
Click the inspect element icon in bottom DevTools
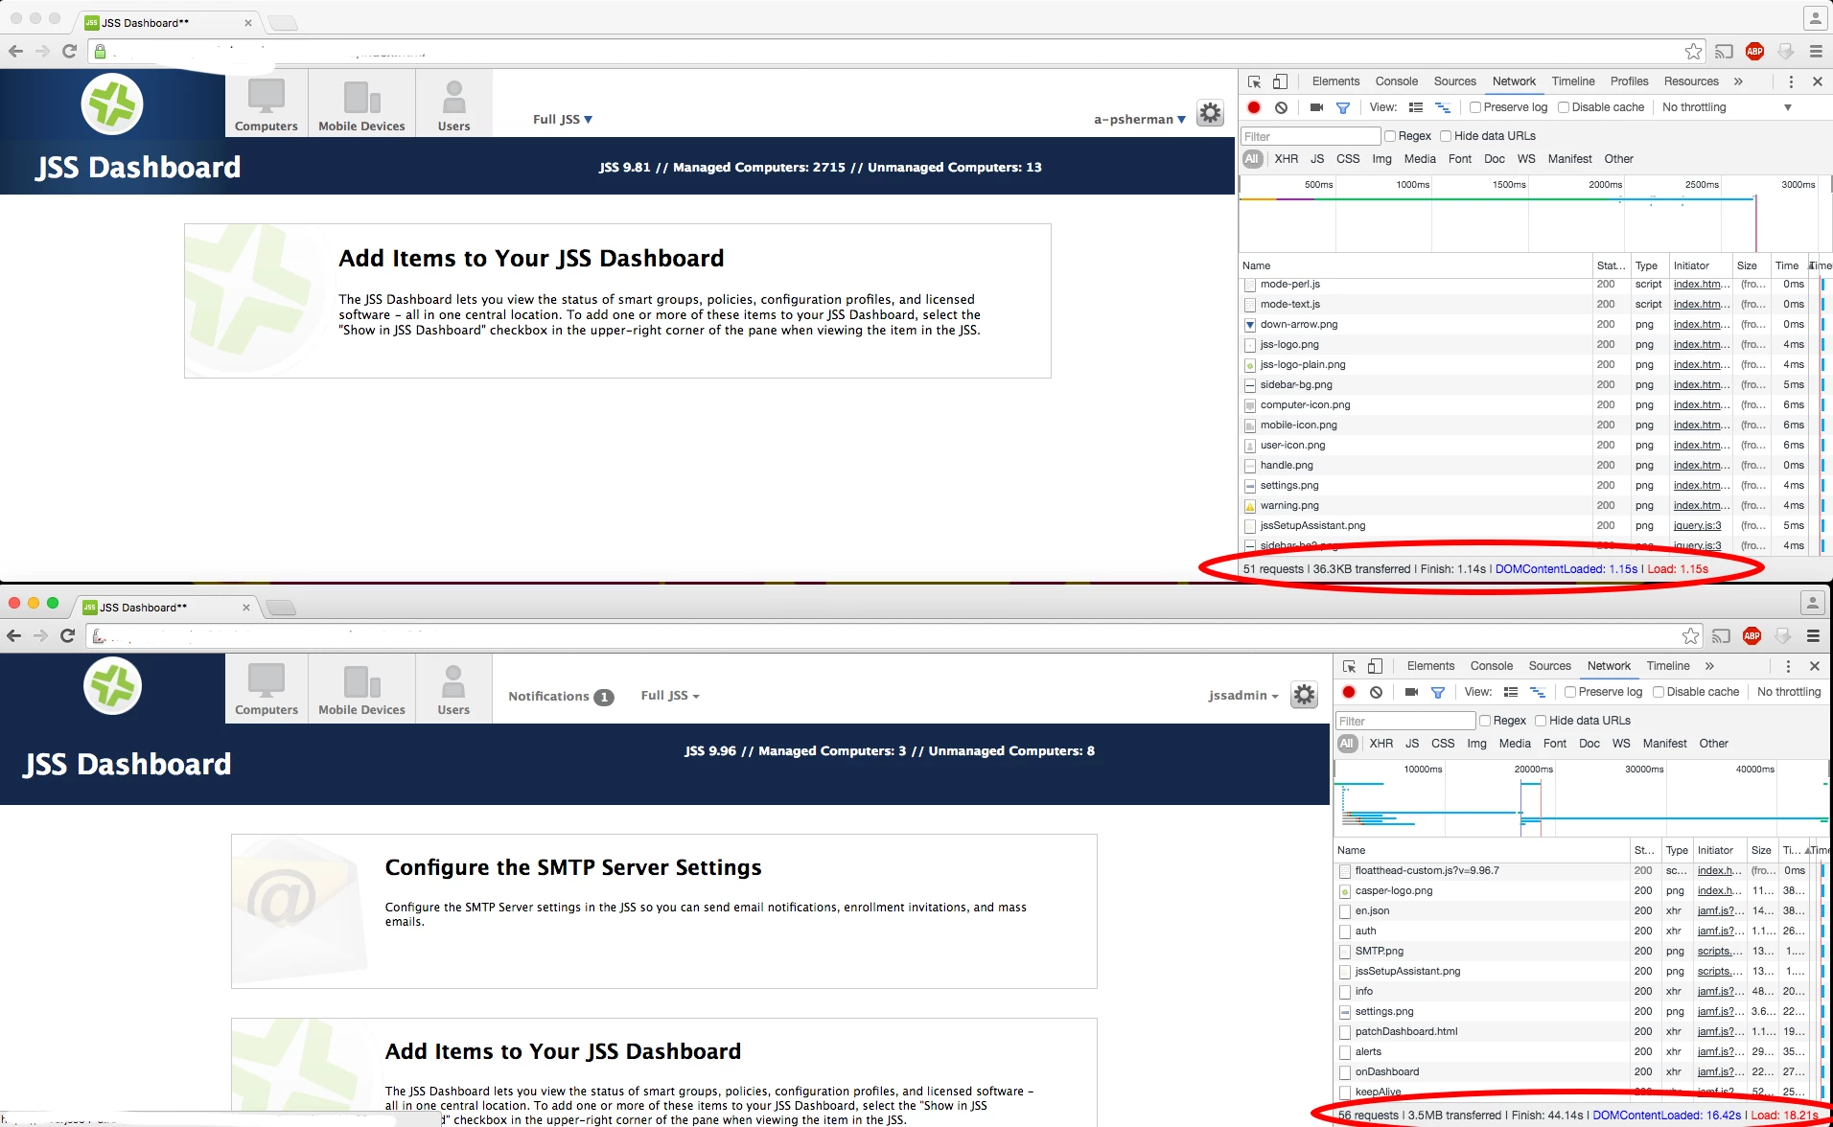[x=1349, y=666]
